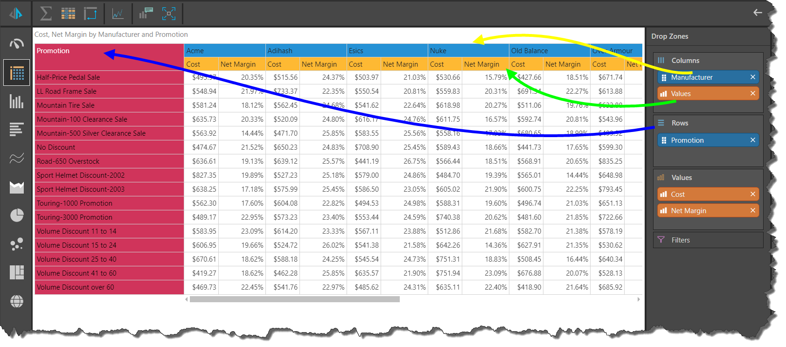Click the Filters drop zone

[708, 240]
